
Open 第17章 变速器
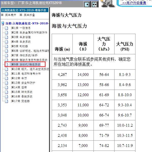20,101
